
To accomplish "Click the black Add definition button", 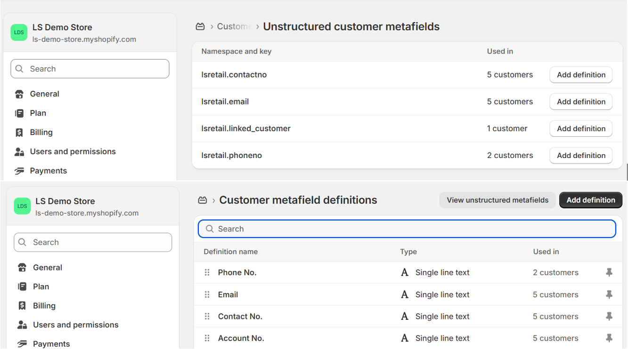I will point(590,200).
